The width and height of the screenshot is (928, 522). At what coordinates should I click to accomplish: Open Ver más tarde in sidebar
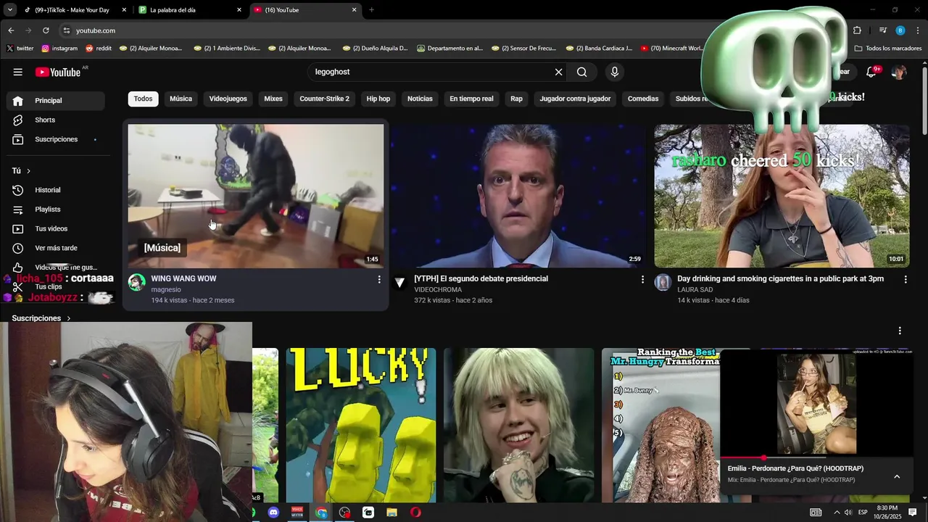pyautogui.click(x=56, y=248)
